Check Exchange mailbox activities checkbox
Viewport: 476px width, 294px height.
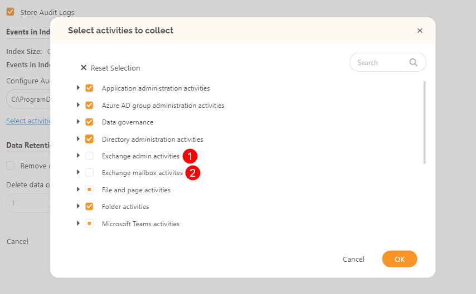89,173
